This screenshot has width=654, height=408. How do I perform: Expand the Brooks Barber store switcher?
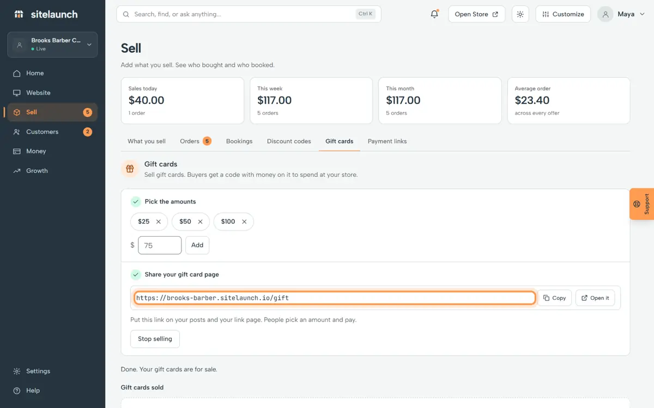coord(52,45)
